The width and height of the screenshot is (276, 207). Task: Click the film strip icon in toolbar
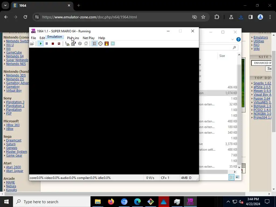click(106, 44)
